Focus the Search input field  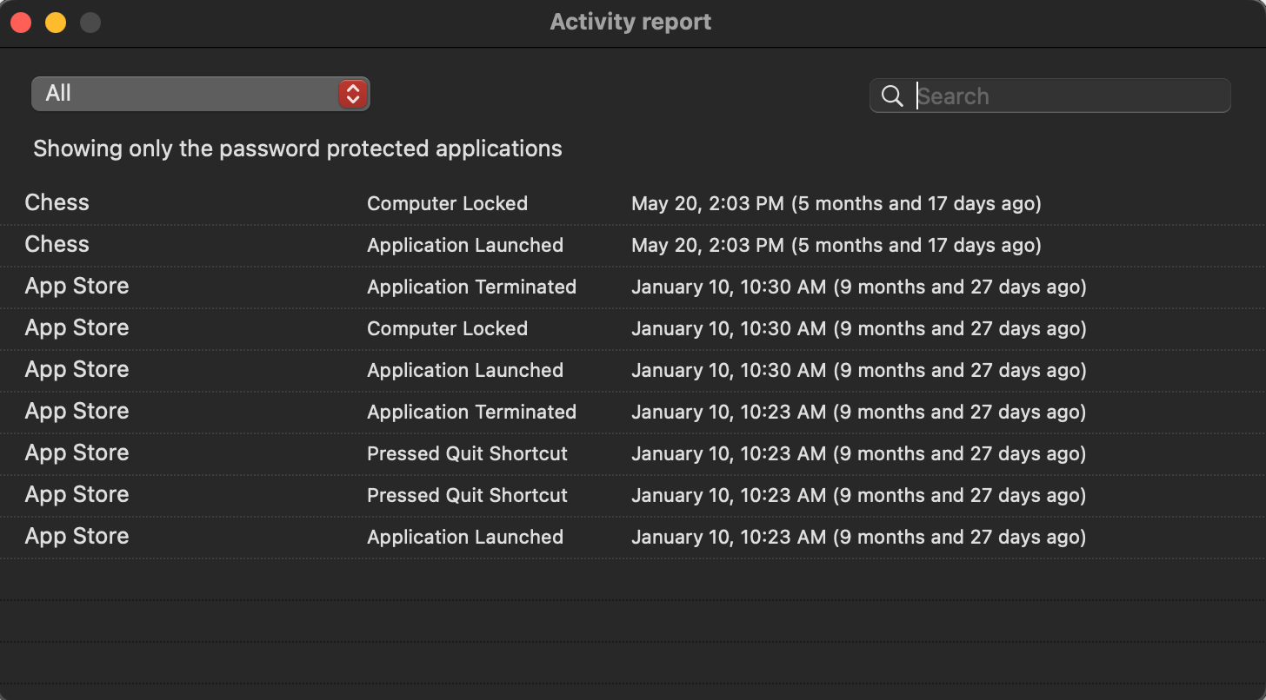click(x=1069, y=96)
